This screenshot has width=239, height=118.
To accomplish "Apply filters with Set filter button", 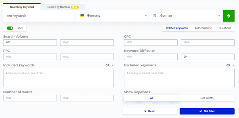I will click(x=207, y=111).
